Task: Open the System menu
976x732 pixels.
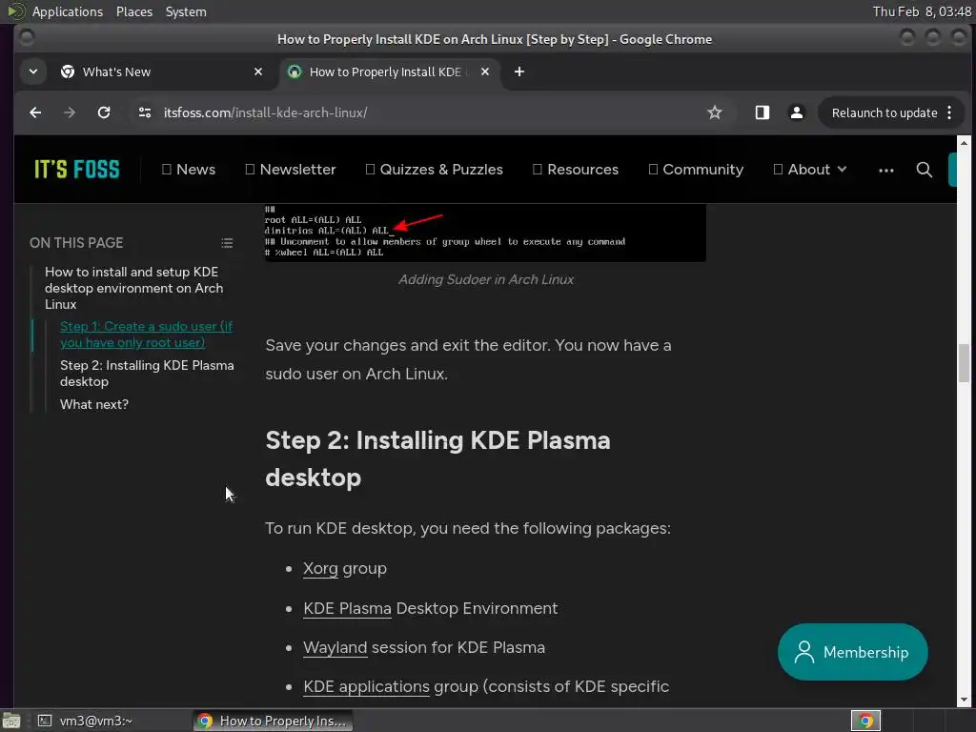Action: (186, 11)
